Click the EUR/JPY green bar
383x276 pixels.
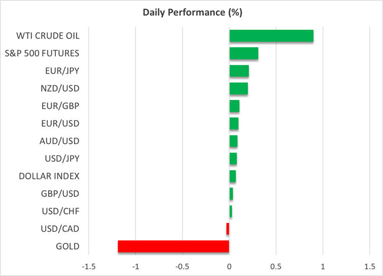[239, 71]
